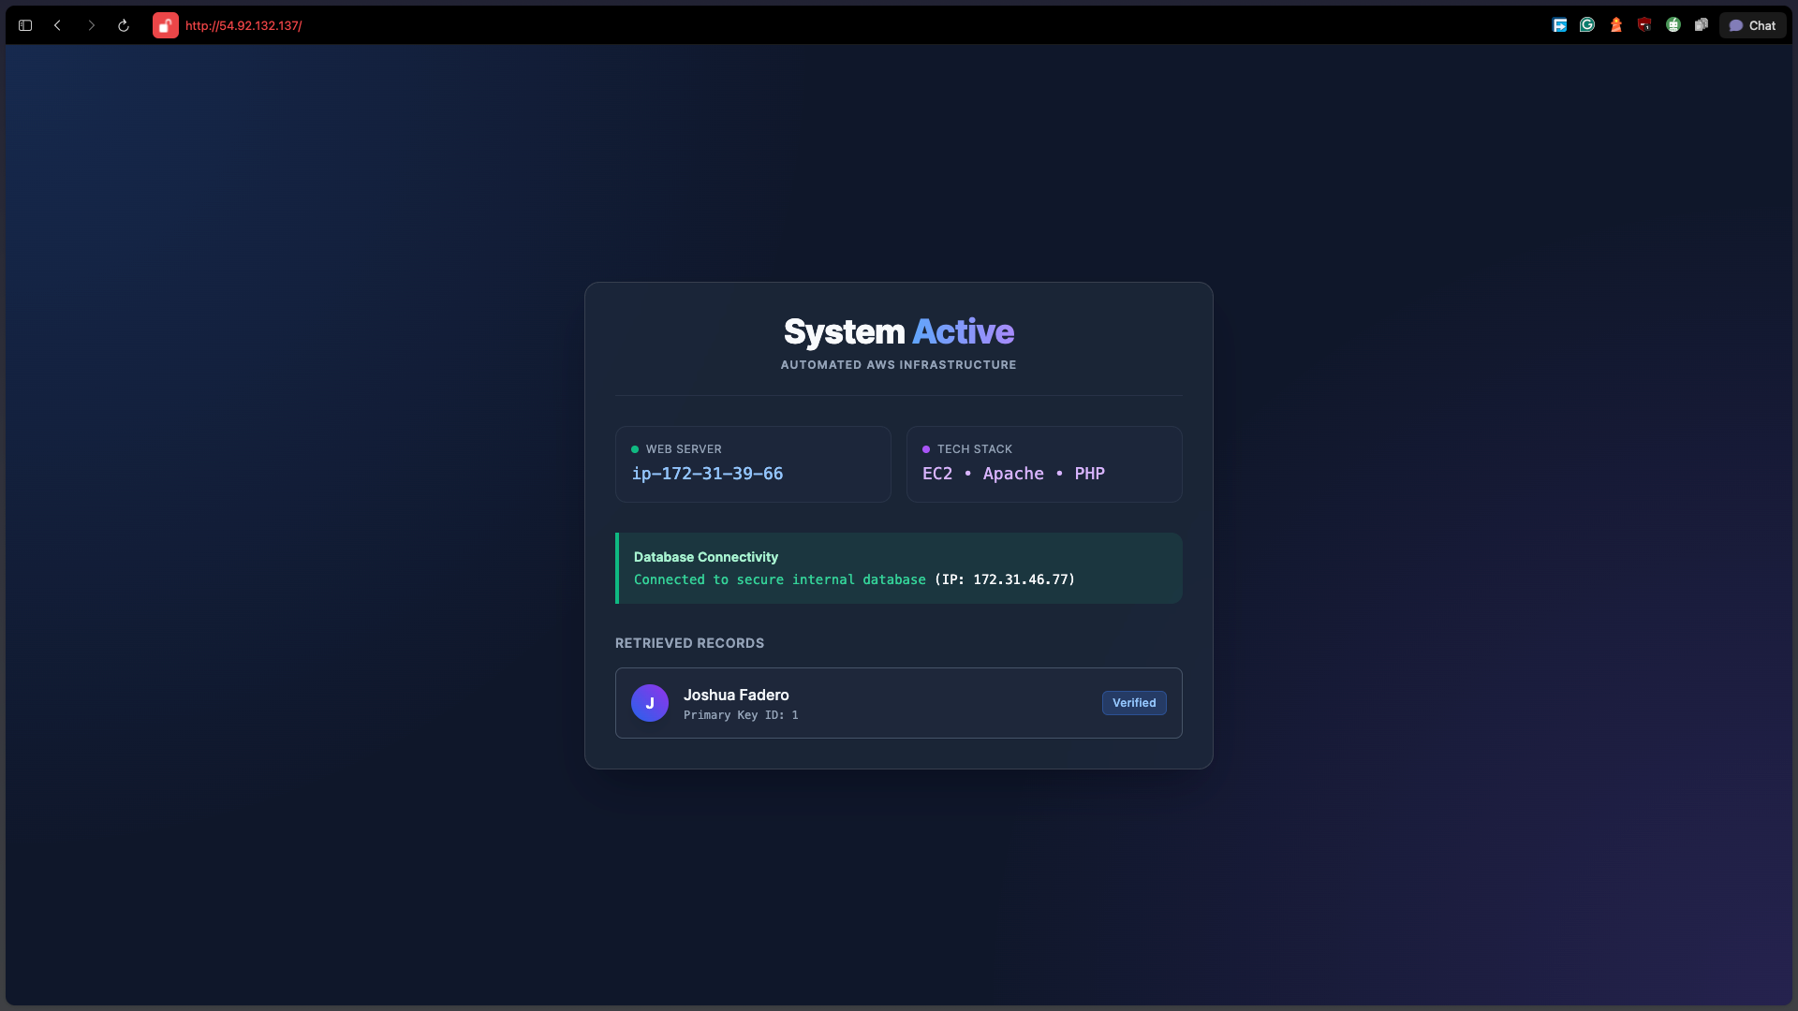Viewport: 1798px width, 1011px height.
Task: Click the red insecure-site lock icon
Action: point(166,25)
